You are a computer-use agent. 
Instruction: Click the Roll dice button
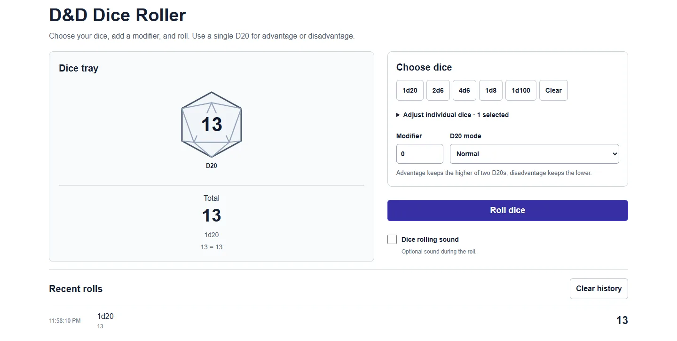click(508, 210)
